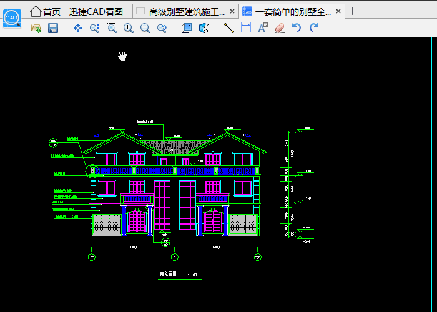437x312 pixels.
Task: Save the drawing with the floppy disk icon
Action: point(53,28)
